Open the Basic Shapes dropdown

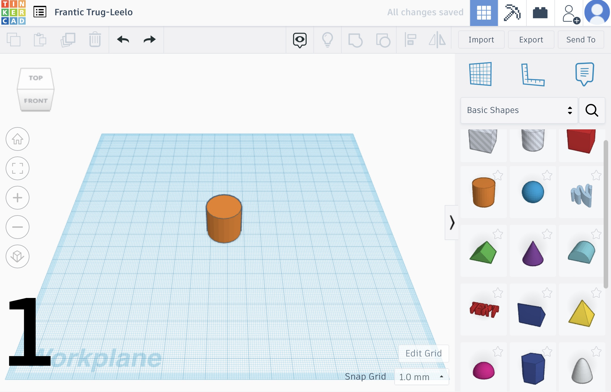pyautogui.click(x=519, y=110)
